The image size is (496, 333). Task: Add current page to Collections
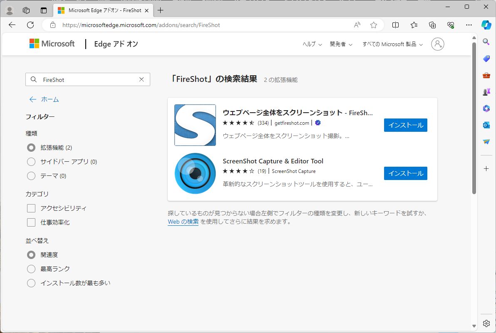(432, 25)
